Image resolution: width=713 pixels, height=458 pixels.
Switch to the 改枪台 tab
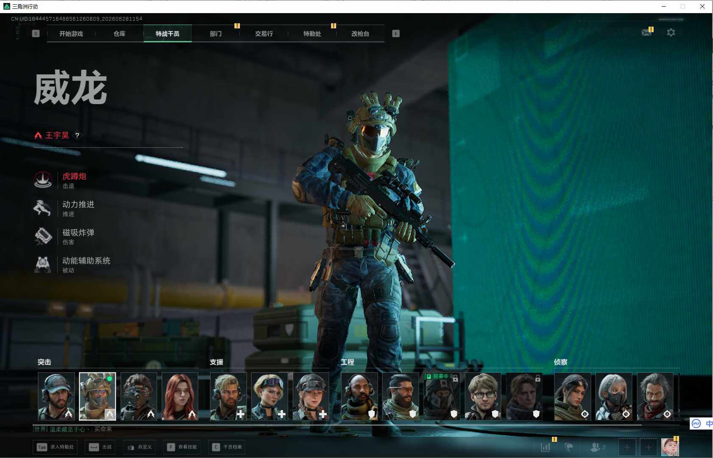pyautogui.click(x=360, y=33)
